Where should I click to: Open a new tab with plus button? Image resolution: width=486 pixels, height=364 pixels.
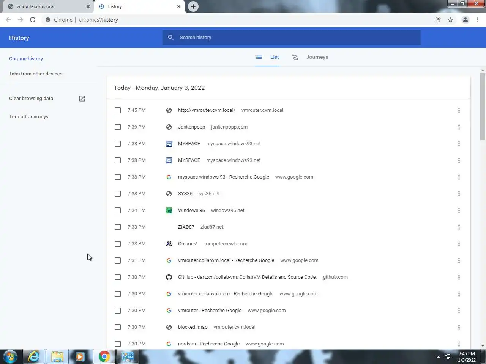[x=193, y=6]
